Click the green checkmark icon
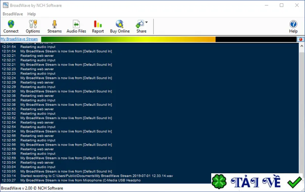The image size is (305, 192). click(294, 182)
